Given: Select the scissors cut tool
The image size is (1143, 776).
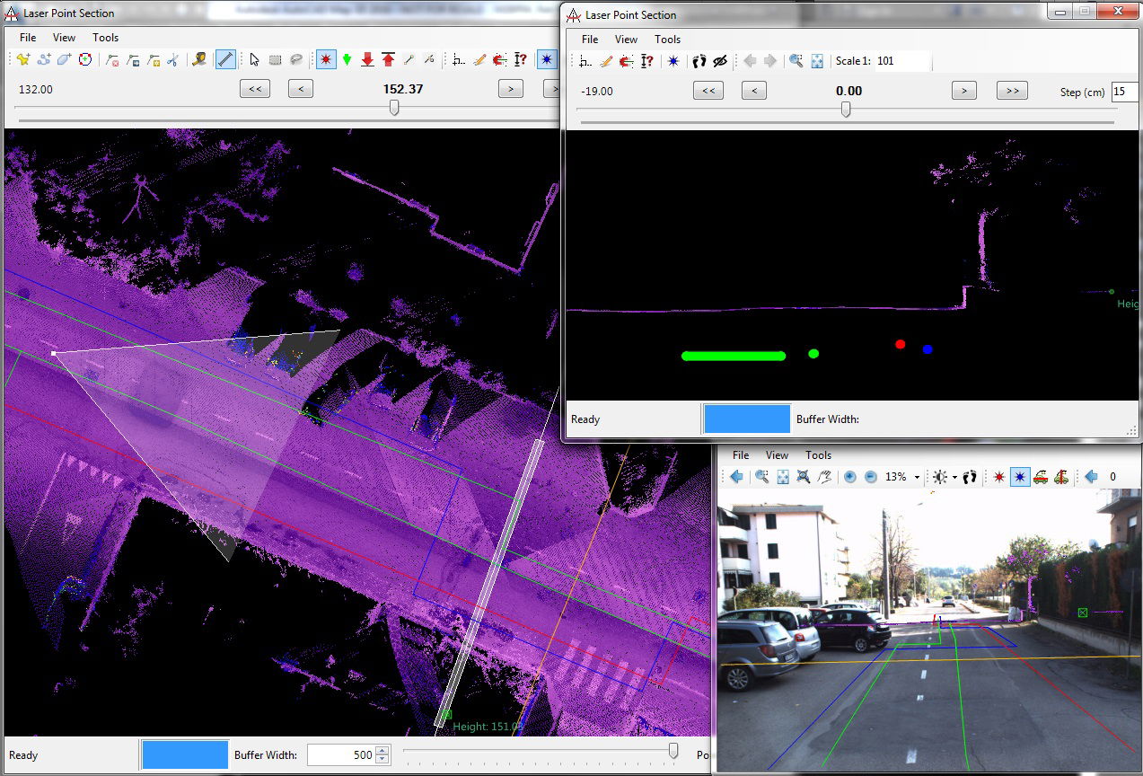Looking at the screenshot, I should coord(173,59).
